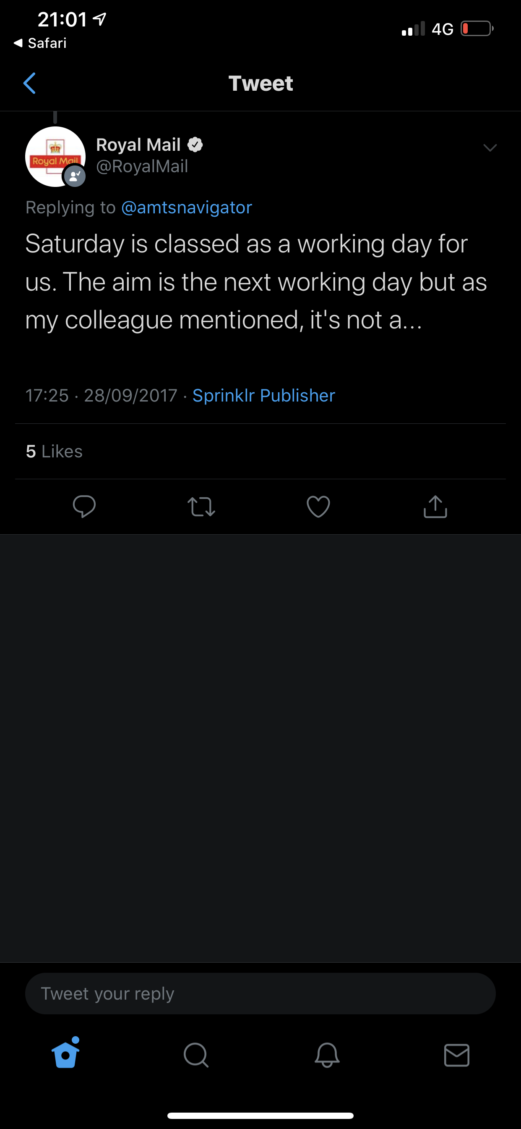Tap the retweet arrows icon
The width and height of the screenshot is (521, 1129).
[x=201, y=507]
